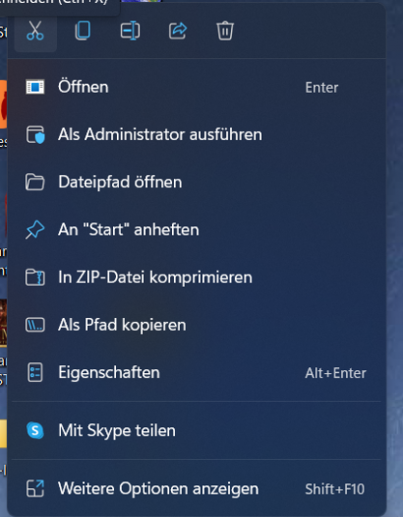The height and width of the screenshot is (517, 403).
Task: Click the Copy icon in top row
Action: 83,31
